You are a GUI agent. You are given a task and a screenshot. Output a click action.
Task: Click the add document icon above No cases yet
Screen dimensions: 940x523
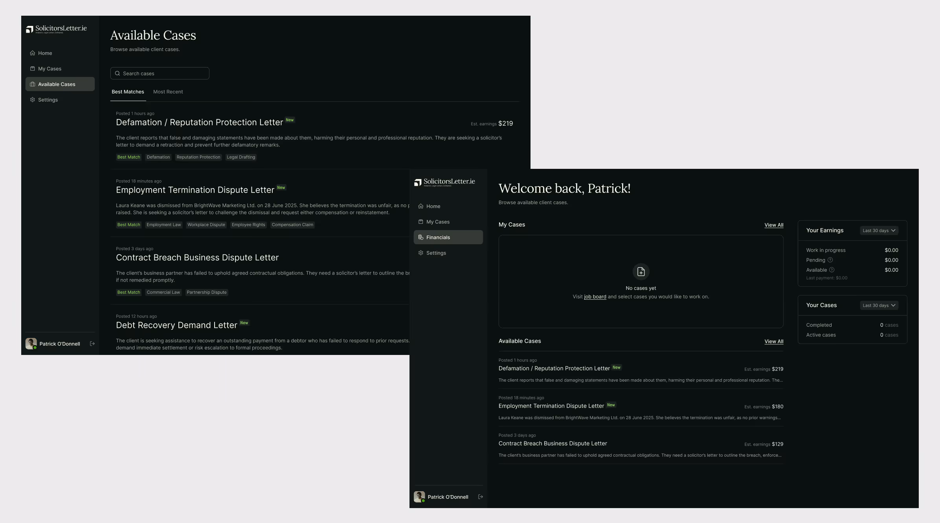641,271
